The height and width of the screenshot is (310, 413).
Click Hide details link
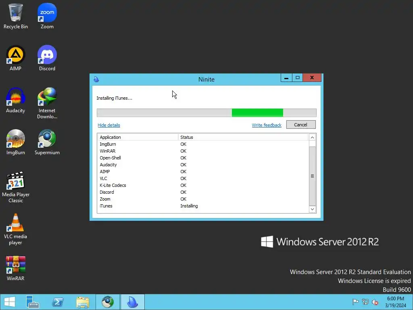[x=109, y=125]
